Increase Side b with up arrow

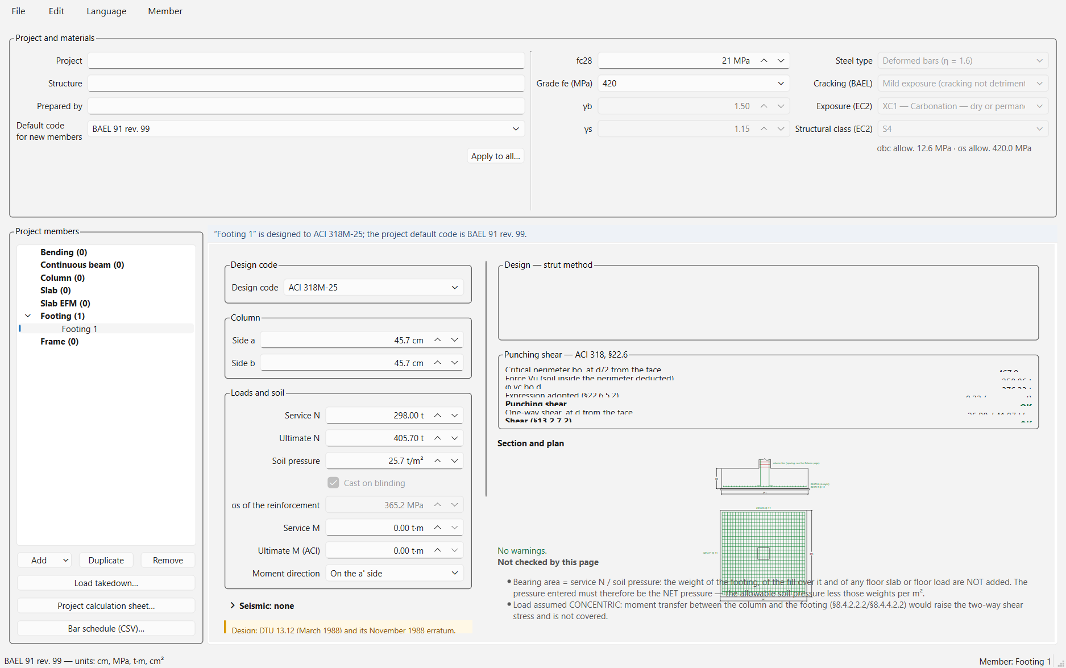438,363
